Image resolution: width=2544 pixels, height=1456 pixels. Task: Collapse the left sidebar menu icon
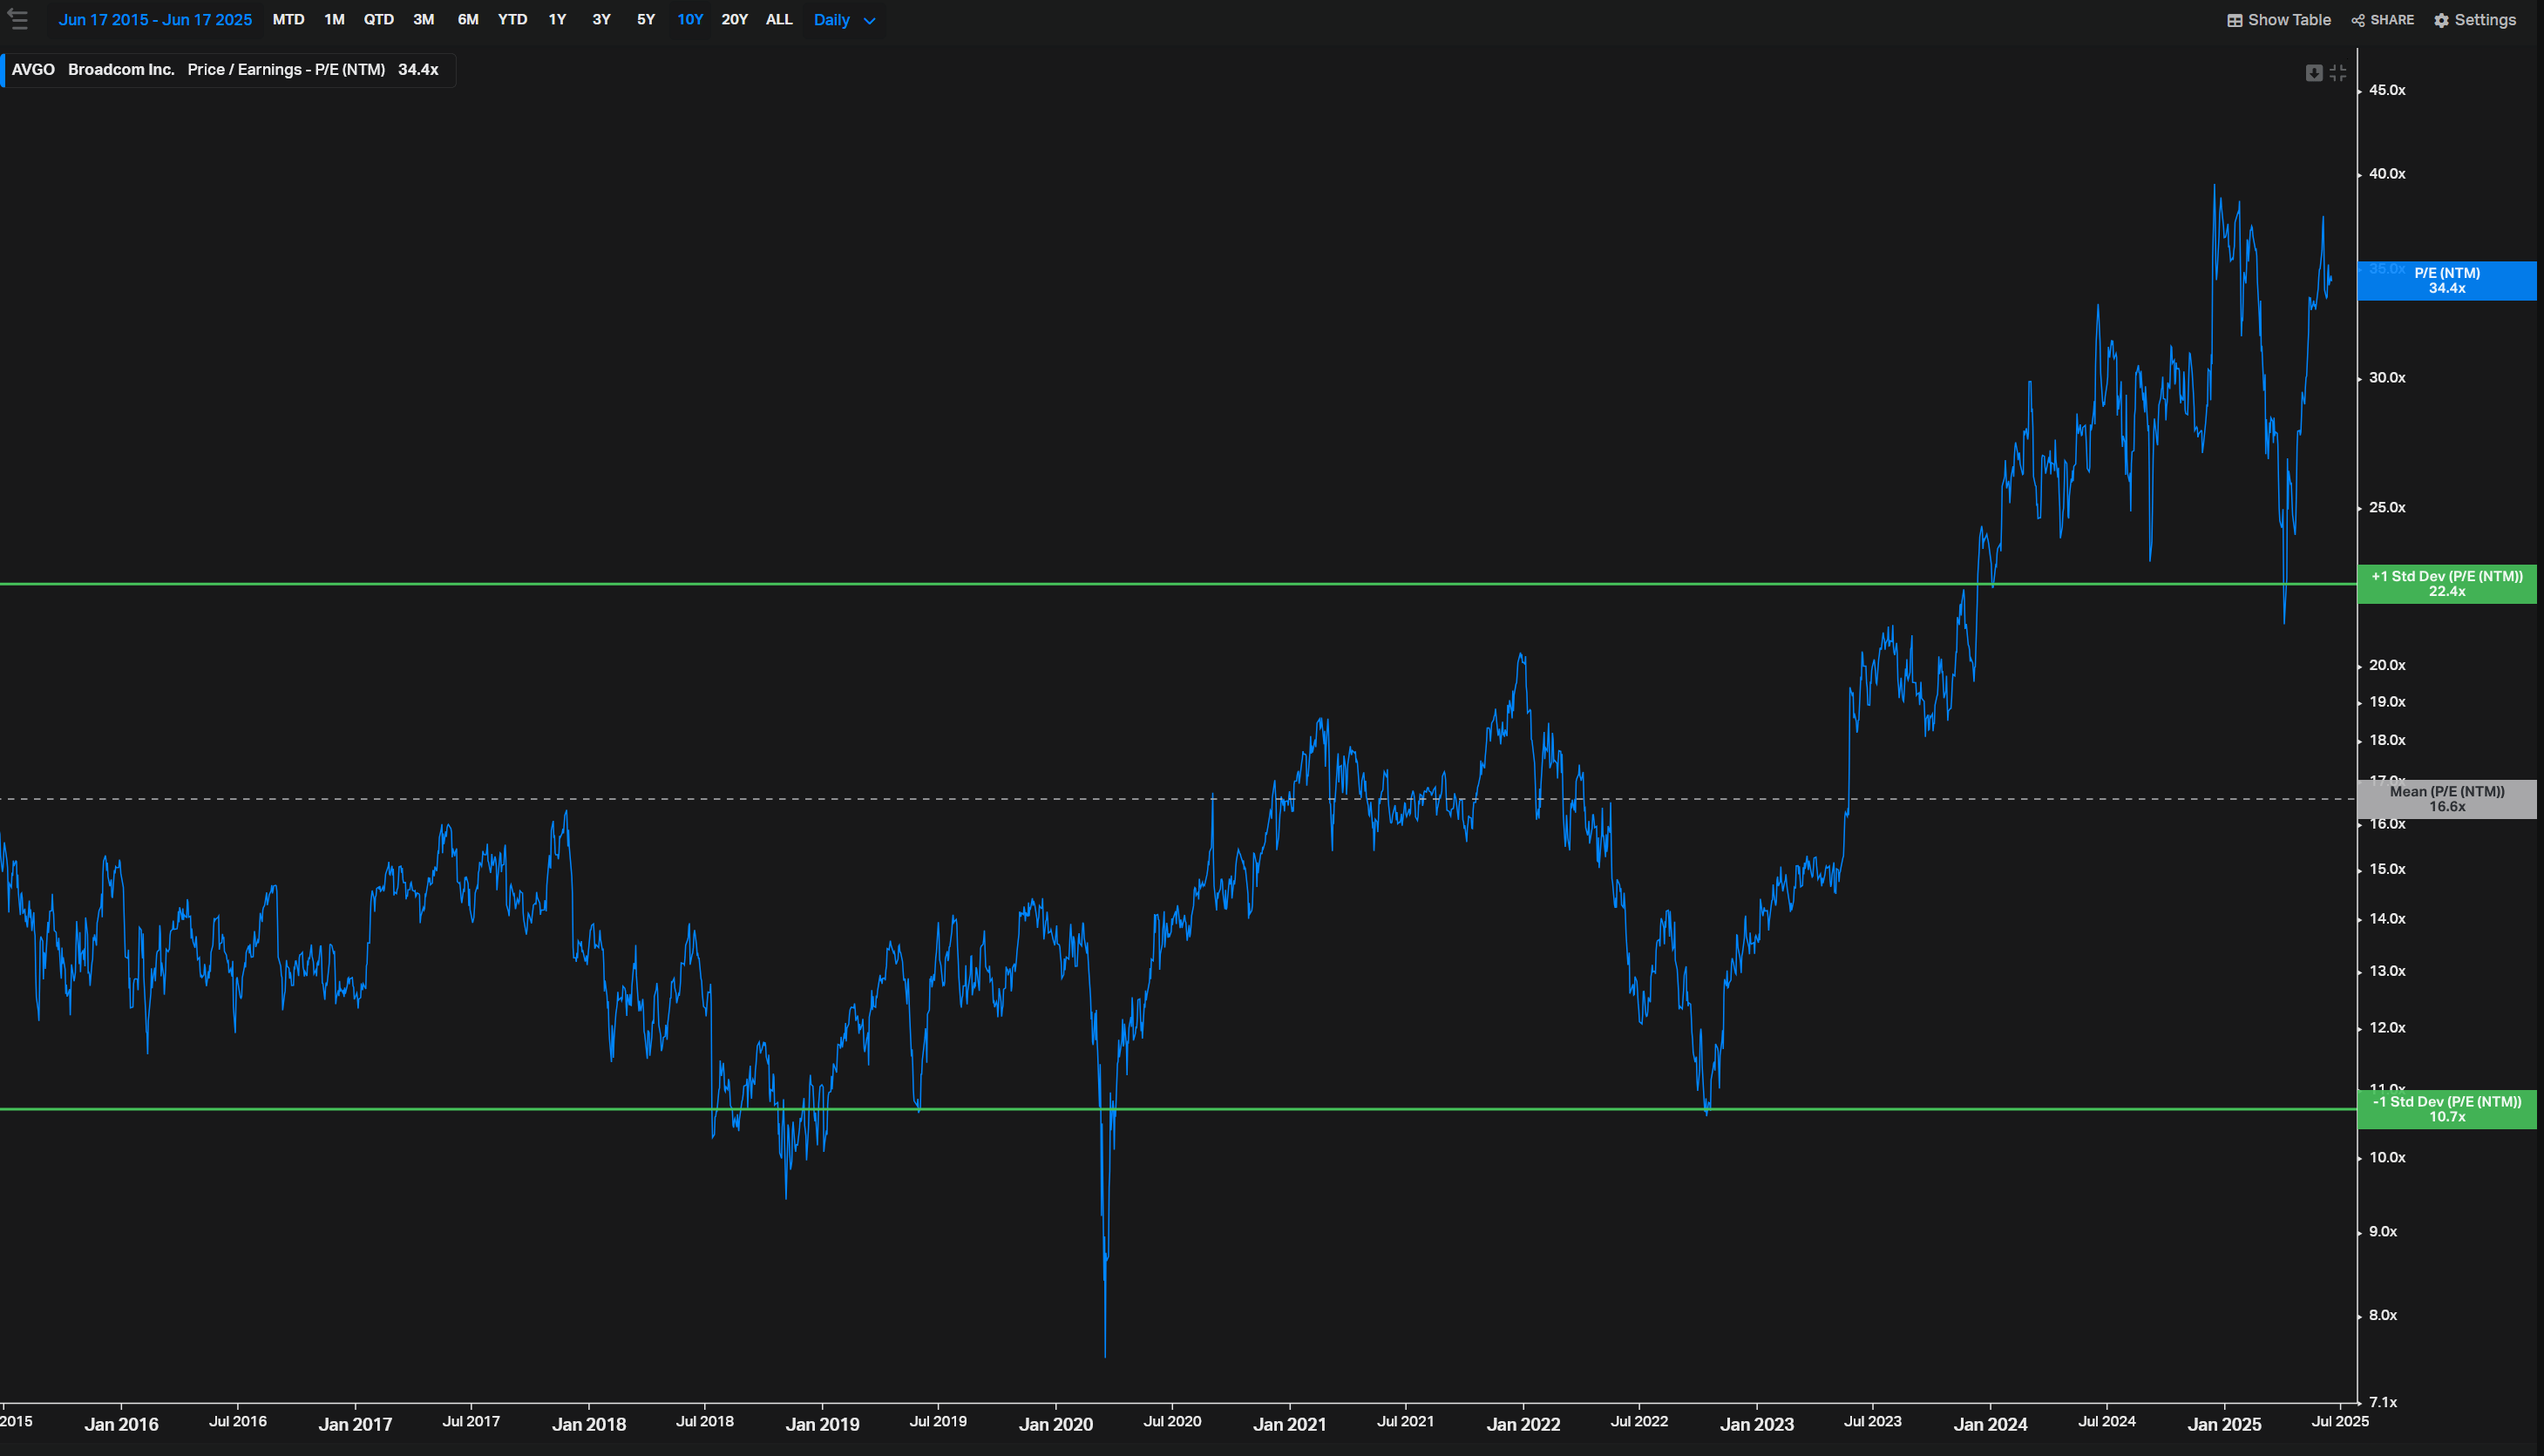click(17, 19)
